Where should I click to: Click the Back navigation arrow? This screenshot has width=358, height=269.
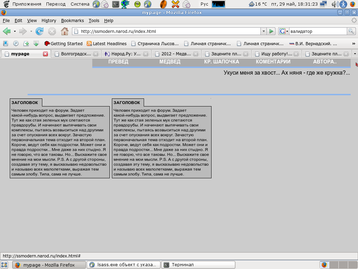[6, 32]
